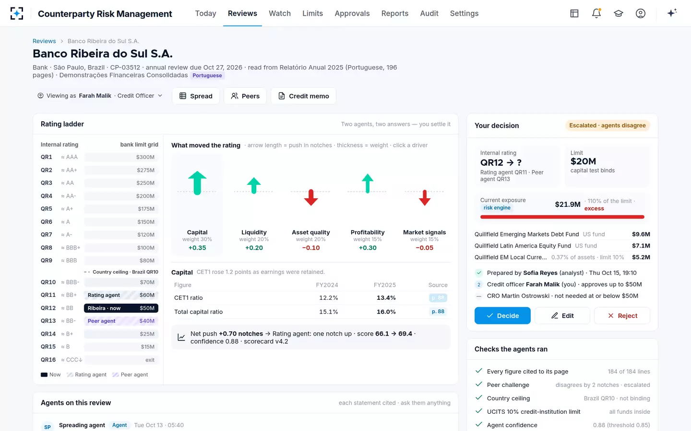Click the Spreading agent SP avatar
This screenshot has width=691, height=431.
click(x=48, y=426)
